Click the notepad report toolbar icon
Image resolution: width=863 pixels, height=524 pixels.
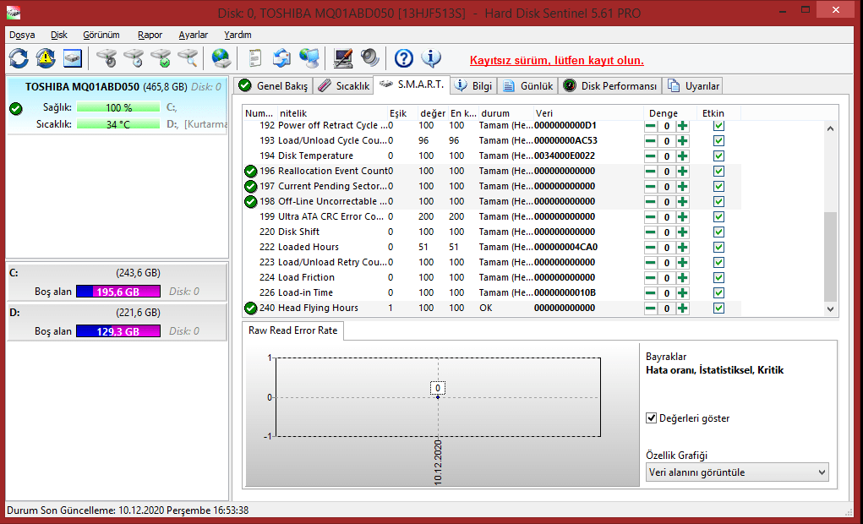(254, 57)
